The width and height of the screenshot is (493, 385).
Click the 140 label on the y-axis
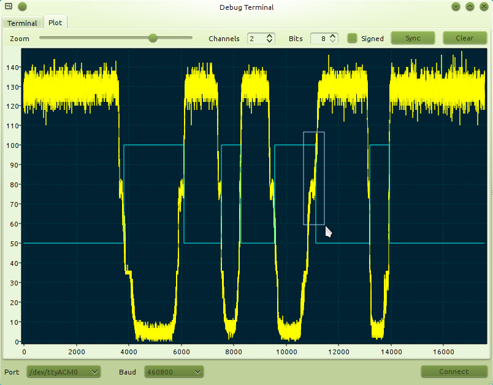(x=12, y=67)
